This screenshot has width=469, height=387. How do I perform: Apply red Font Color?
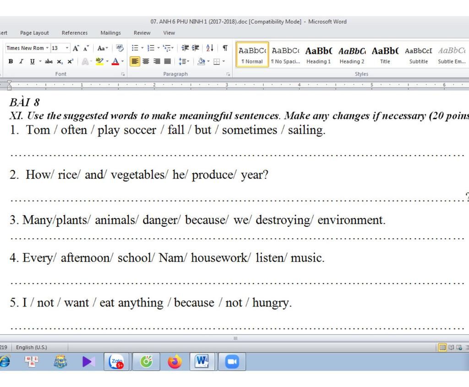click(115, 61)
